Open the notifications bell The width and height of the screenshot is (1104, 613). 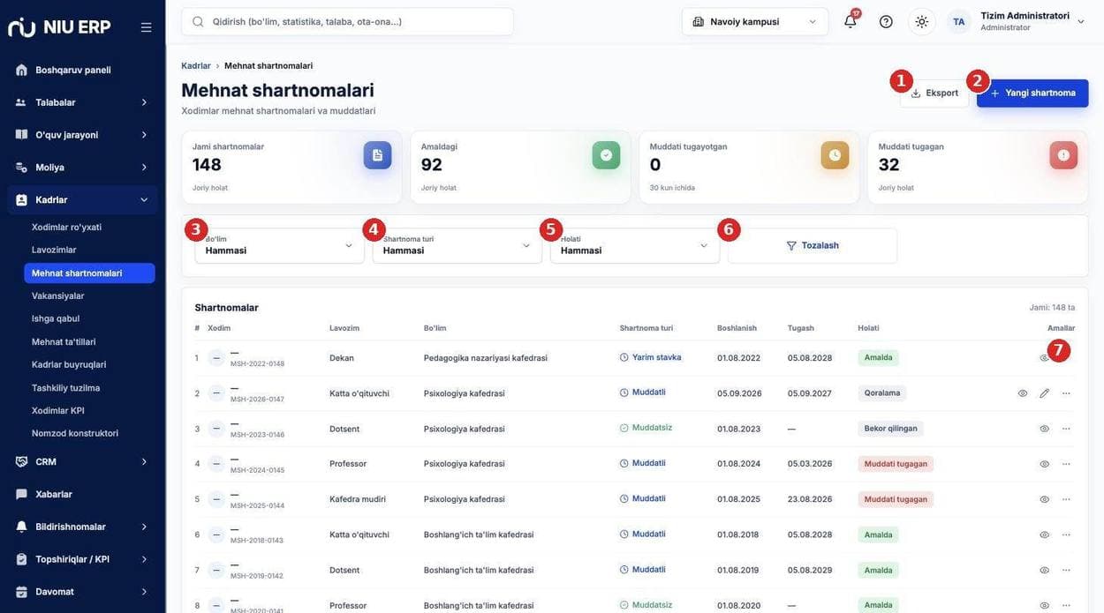[x=851, y=21]
